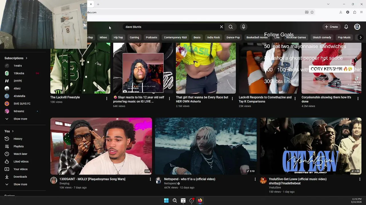
Task: Open the History page icon in sidebar
Action: click(7, 139)
